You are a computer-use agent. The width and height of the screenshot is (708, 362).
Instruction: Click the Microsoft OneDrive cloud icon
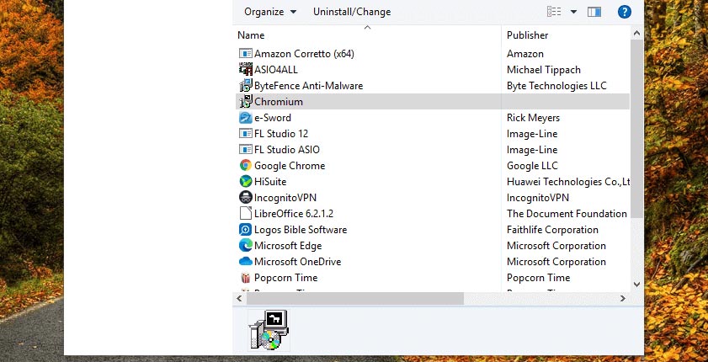[245, 261]
